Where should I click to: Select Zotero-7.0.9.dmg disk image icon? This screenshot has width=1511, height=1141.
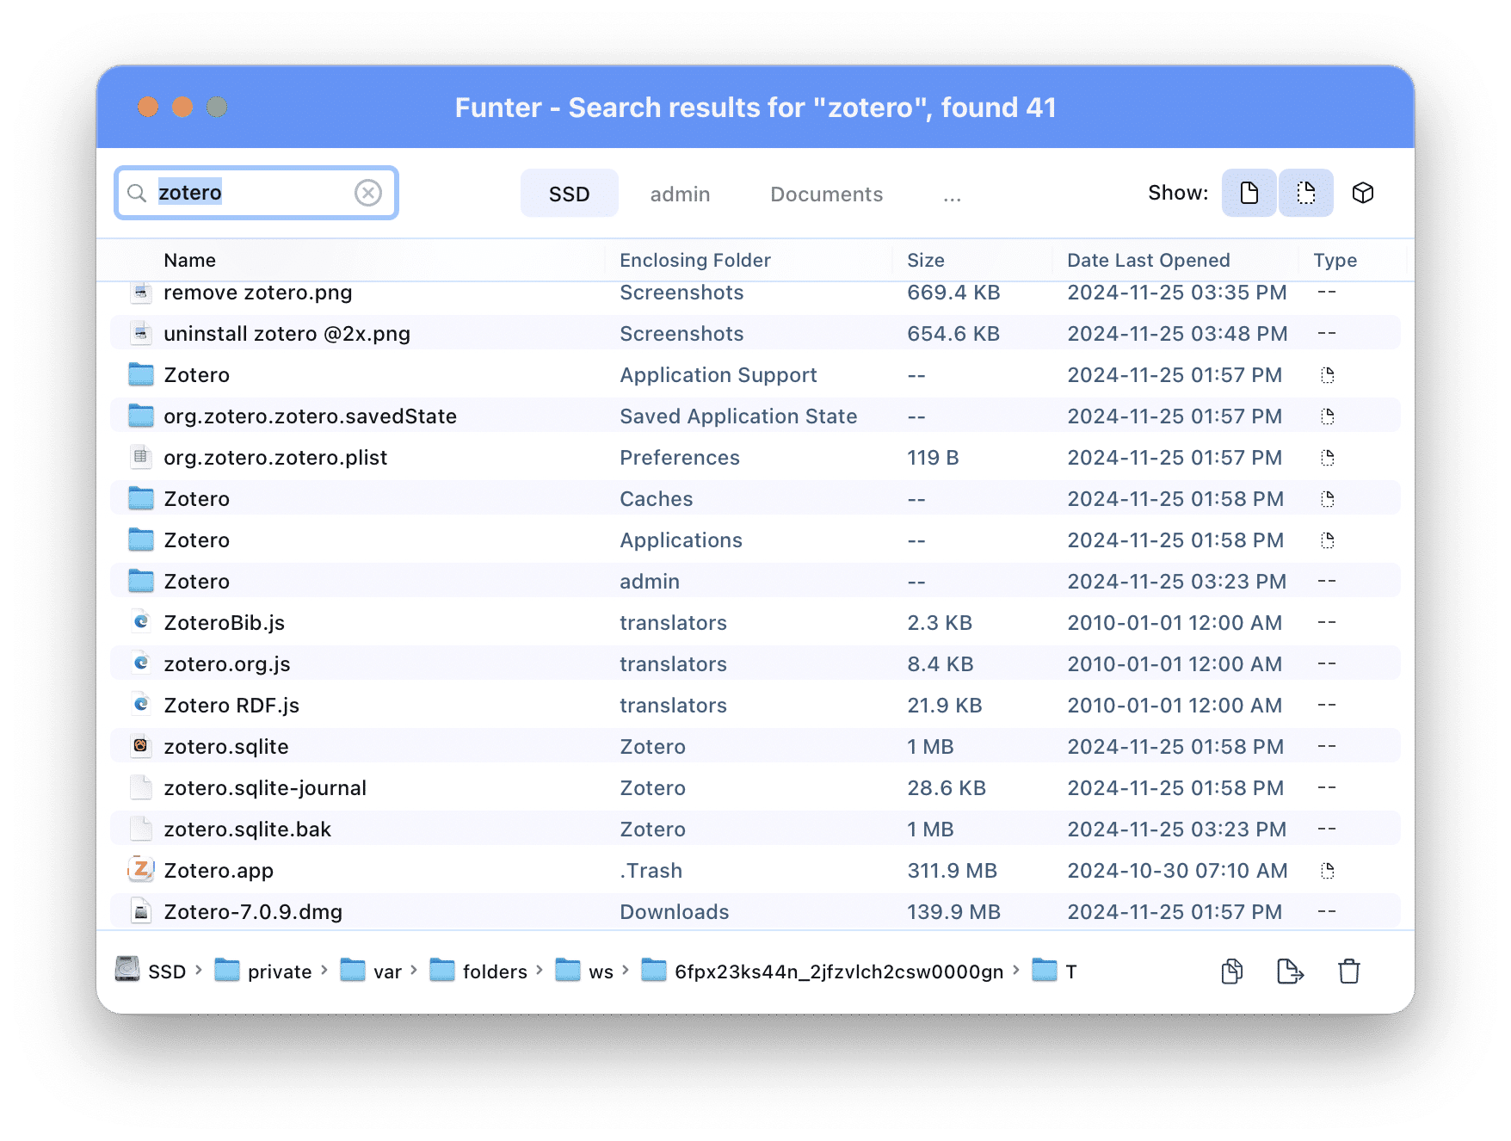coord(141,911)
